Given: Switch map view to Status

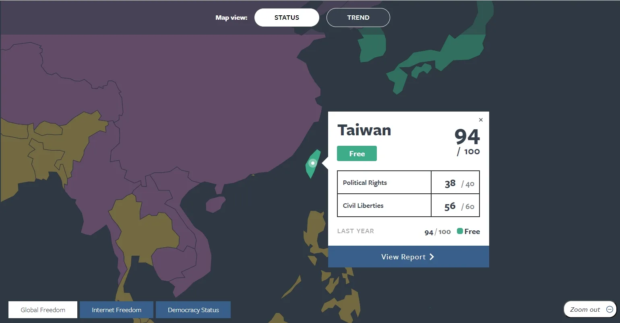Looking at the screenshot, I should tap(287, 18).
